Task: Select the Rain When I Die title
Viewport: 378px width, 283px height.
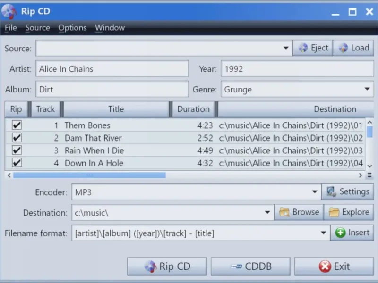Action: [94, 150]
